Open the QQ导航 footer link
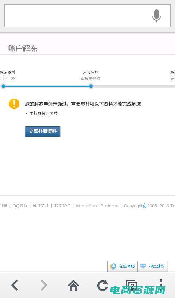The image size is (175, 298). tap(20, 206)
